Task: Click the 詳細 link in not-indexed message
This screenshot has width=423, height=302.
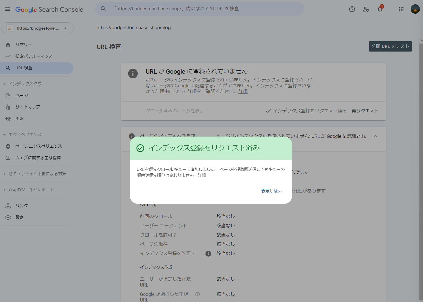Action: coord(243,91)
